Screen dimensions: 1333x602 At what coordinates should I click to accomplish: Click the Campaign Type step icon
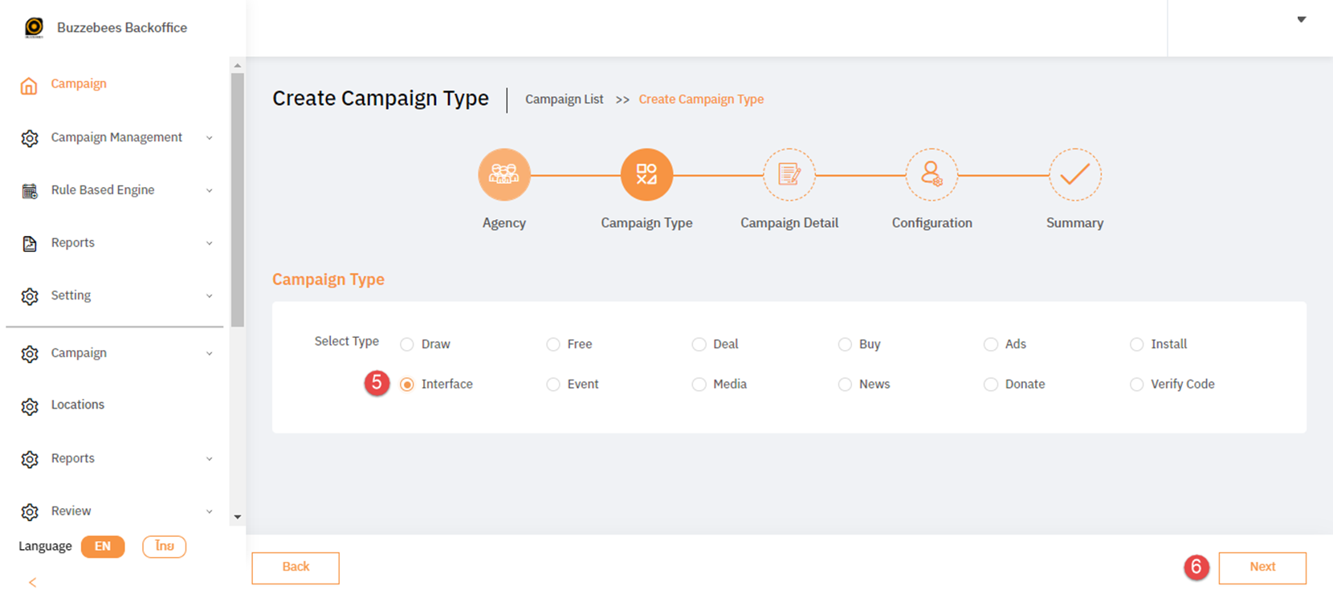pos(646,174)
